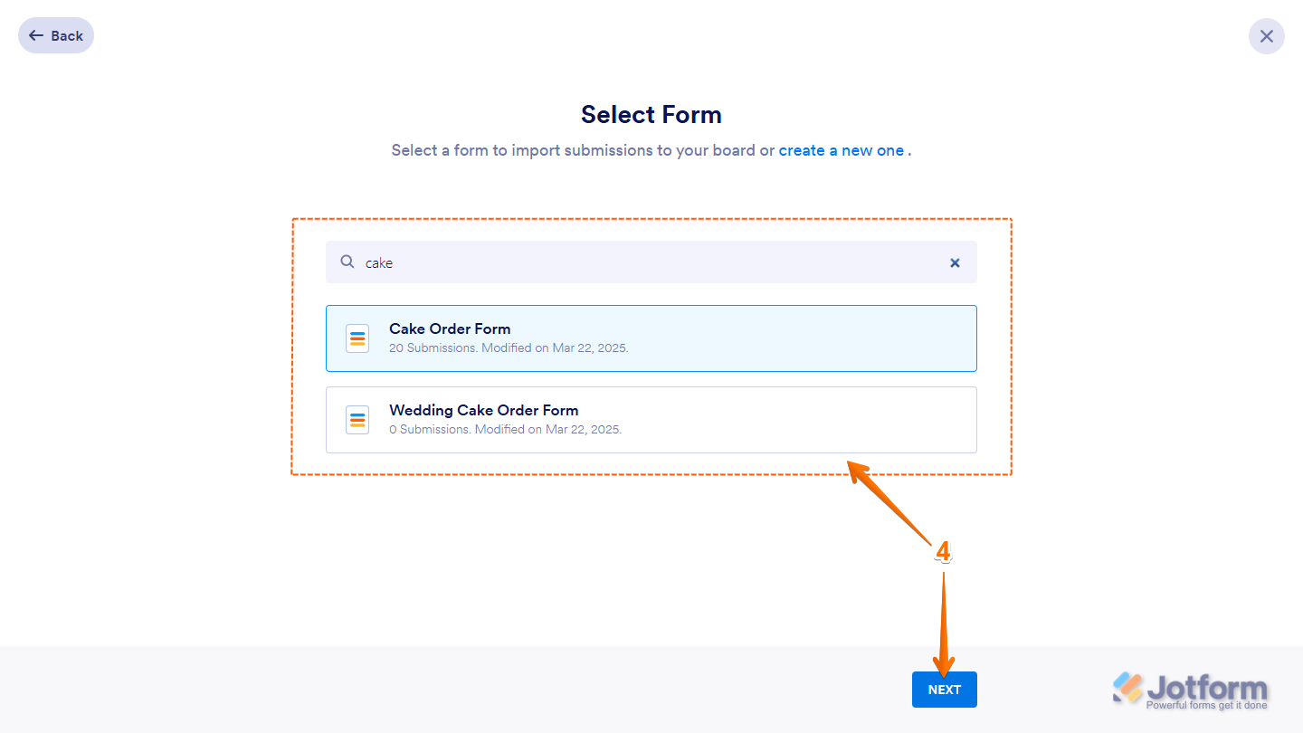Click the Jotform wordmark text
The image size is (1303, 733).
[1207, 687]
